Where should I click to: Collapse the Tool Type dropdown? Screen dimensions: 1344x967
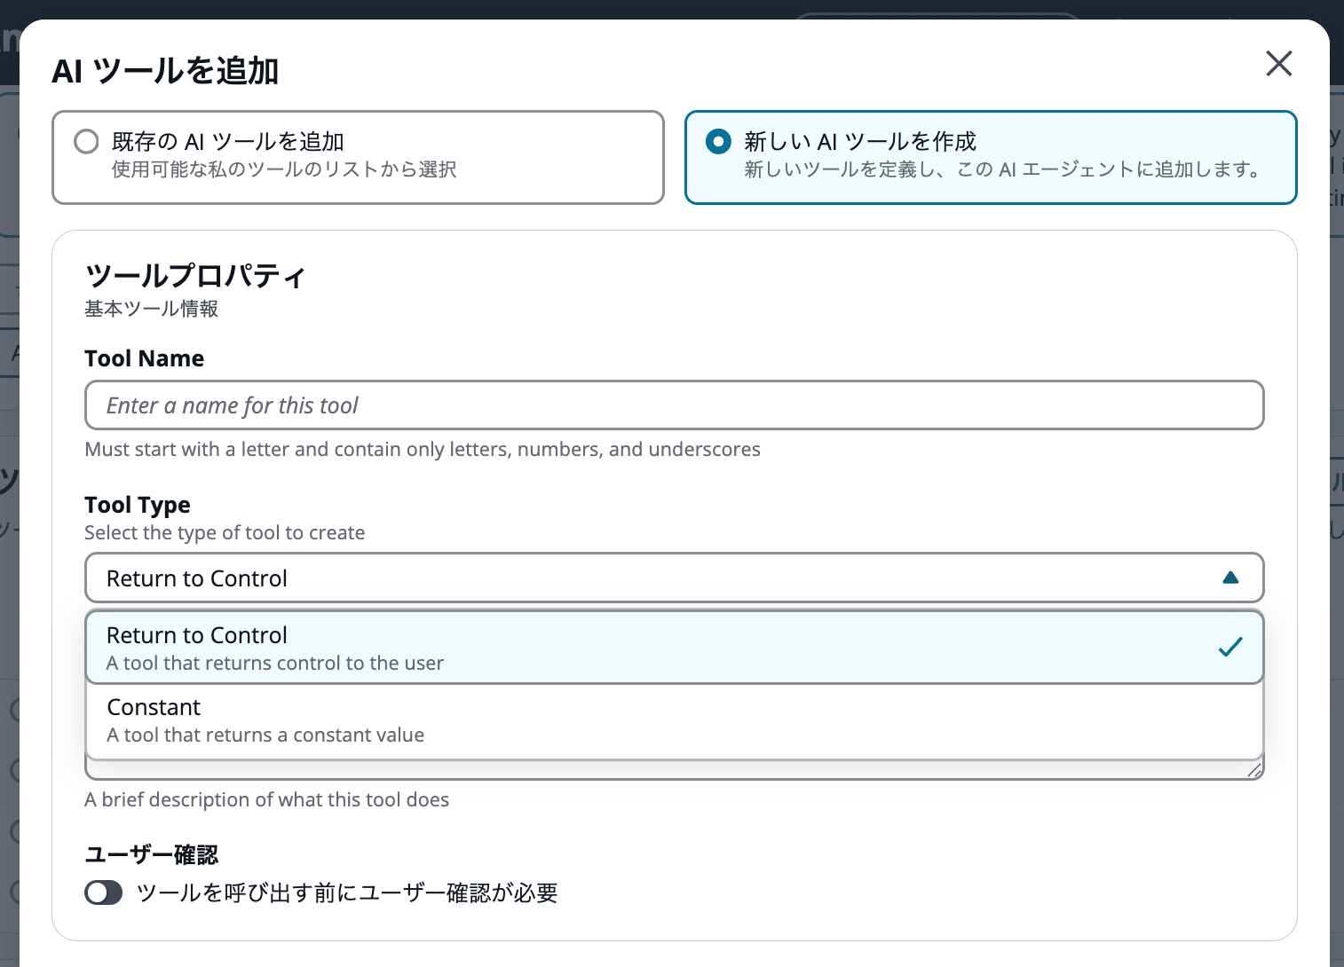point(673,578)
